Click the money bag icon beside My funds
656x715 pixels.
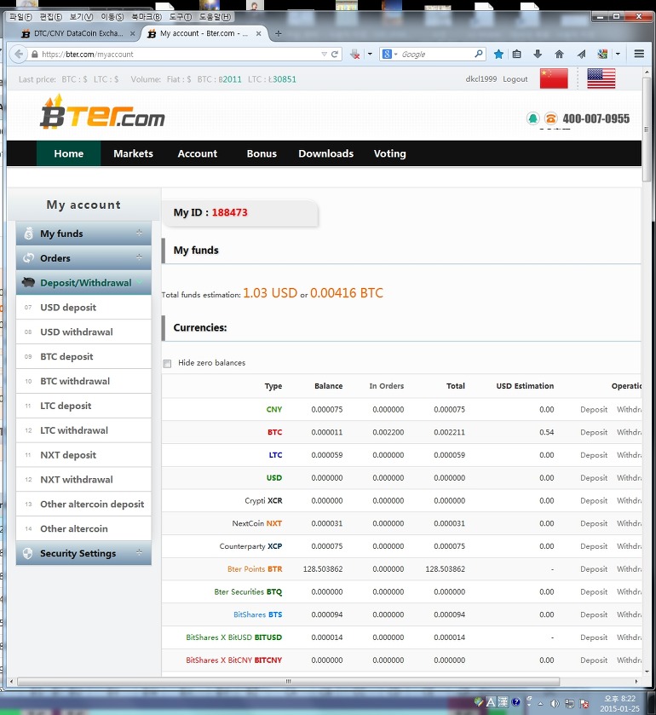pyautogui.click(x=28, y=234)
